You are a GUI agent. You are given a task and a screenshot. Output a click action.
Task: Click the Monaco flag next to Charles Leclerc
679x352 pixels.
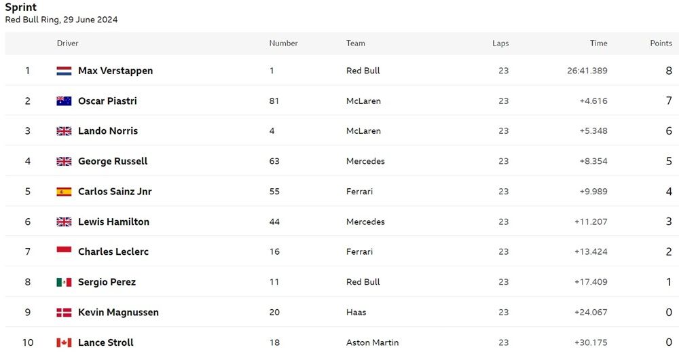coord(64,252)
